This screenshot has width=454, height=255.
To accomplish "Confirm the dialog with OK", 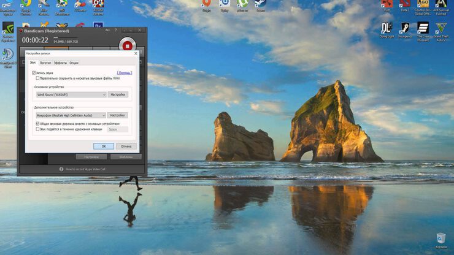I will (x=104, y=146).
